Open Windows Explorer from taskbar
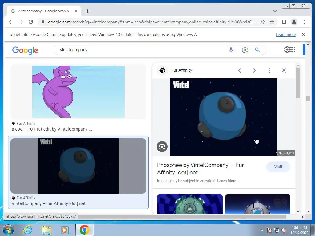Image resolution: width=315 pixels, height=236 pixels. [x=46, y=230]
